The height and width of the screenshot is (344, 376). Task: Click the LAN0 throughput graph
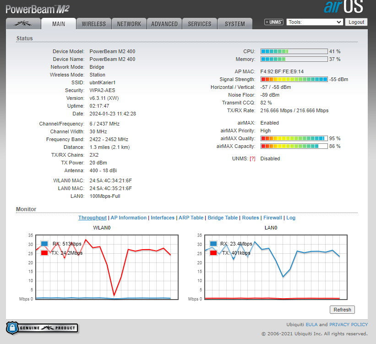pyautogui.click(x=276, y=267)
